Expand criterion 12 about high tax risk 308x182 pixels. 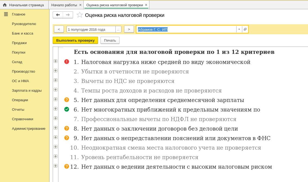[x=56, y=166]
